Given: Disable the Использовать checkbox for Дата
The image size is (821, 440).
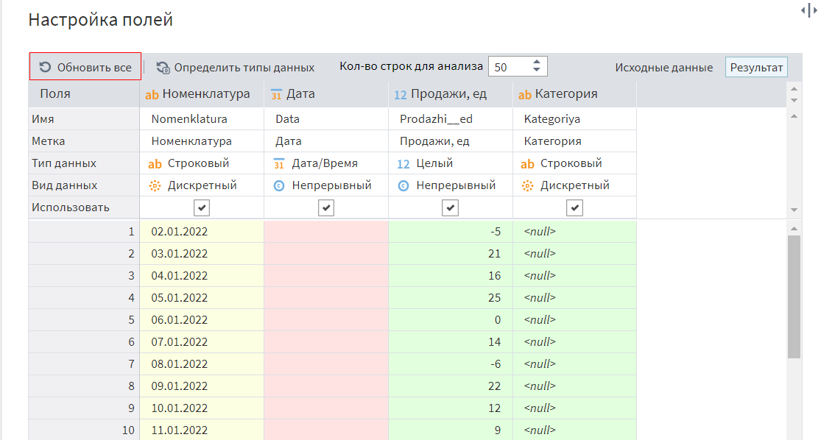Looking at the screenshot, I should pos(326,207).
